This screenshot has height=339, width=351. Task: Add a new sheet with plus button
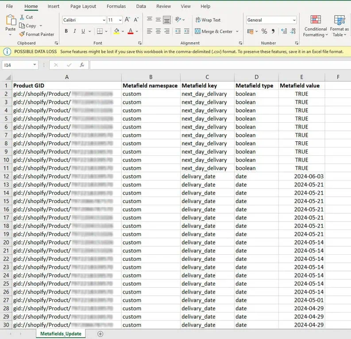point(100,334)
